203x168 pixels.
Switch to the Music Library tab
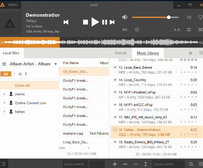(148, 53)
